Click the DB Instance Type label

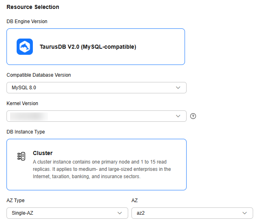point(26,132)
